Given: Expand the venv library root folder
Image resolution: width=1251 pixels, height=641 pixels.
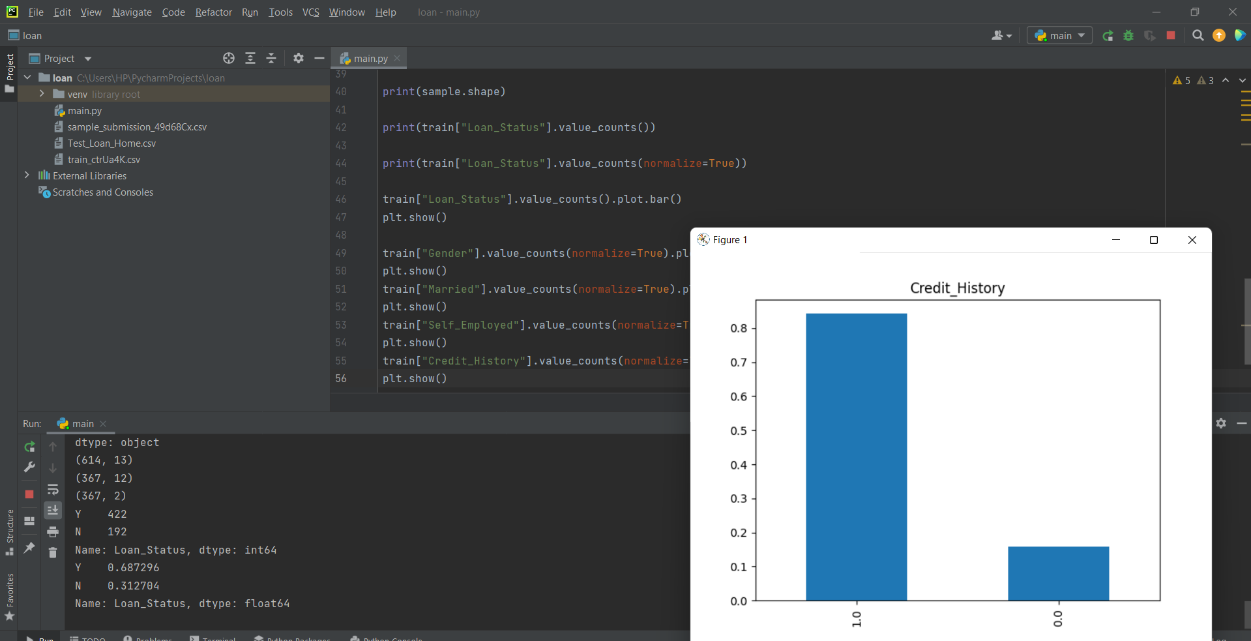Looking at the screenshot, I should pyautogui.click(x=41, y=94).
